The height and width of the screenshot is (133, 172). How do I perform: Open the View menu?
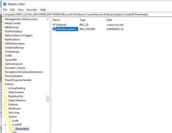21,10
